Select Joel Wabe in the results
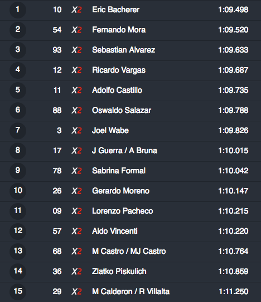This screenshot has width=261, height=302. (110, 130)
